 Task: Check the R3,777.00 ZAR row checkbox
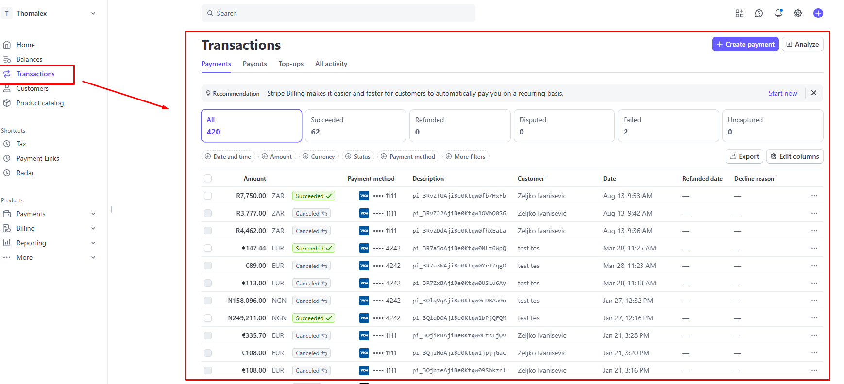[208, 213]
